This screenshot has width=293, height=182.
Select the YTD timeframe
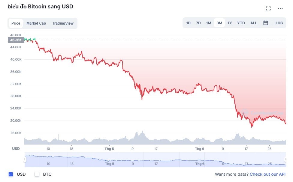[x=240, y=23]
